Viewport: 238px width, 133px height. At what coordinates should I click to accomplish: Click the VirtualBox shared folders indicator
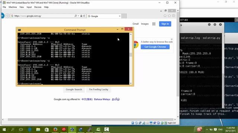[x=147, y=123]
